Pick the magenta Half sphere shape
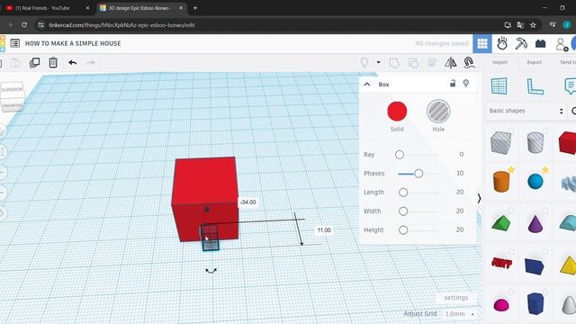This screenshot has width=576, height=324. pyautogui.click(x=501, y=304)
